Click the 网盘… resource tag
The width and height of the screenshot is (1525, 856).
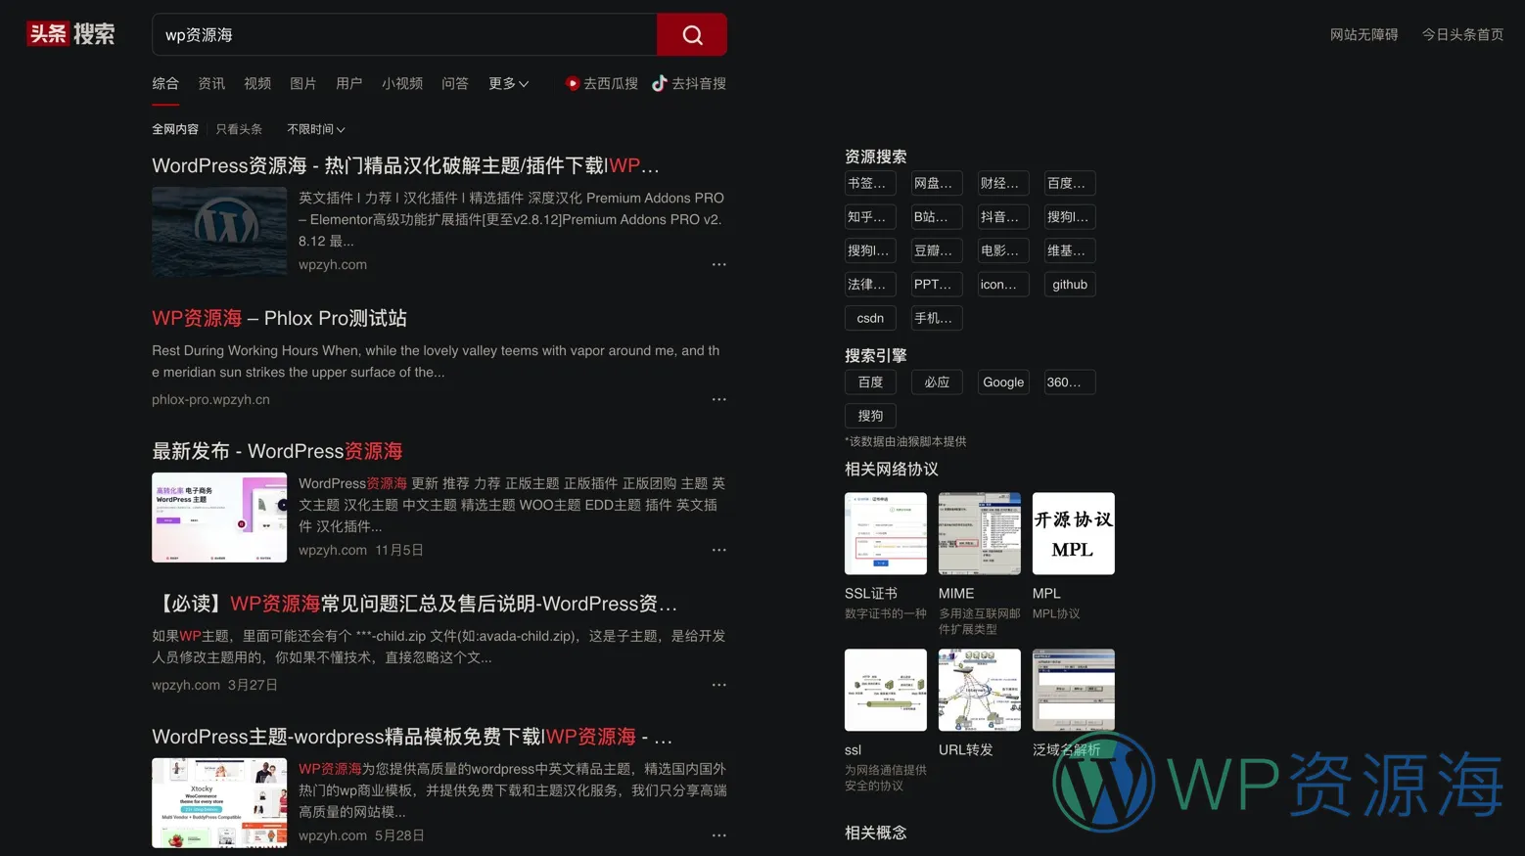[937, 184]
